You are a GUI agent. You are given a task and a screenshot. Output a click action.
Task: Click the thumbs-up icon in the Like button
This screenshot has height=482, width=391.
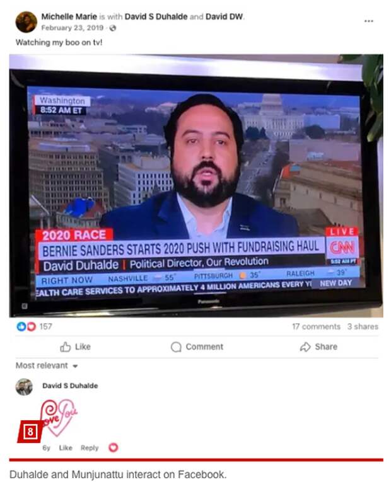[65, 347]
